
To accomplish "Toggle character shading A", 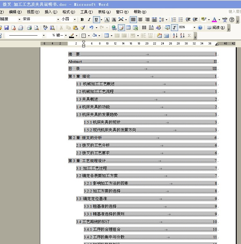I will click(x=114, y=20).
